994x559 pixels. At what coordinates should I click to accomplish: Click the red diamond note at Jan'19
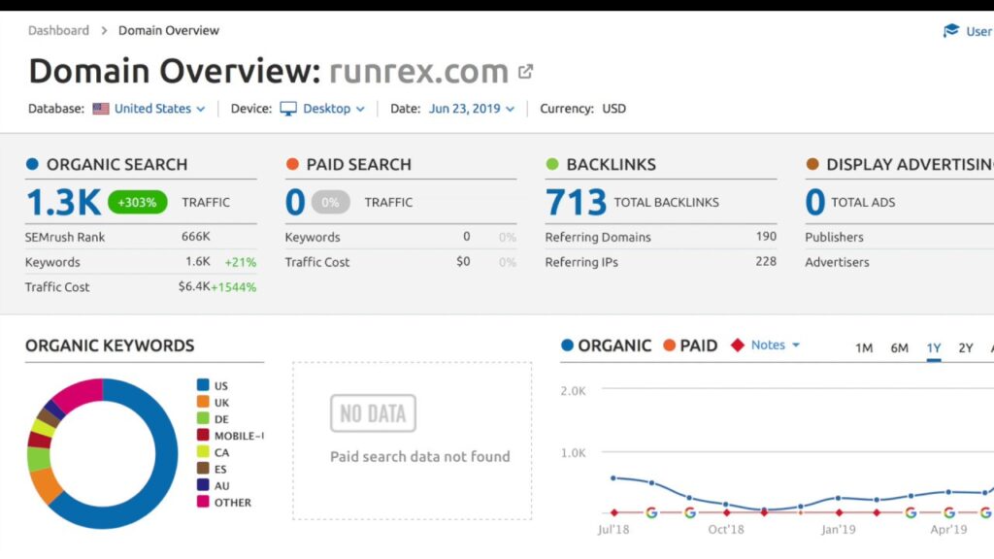[x=839, y=512]
